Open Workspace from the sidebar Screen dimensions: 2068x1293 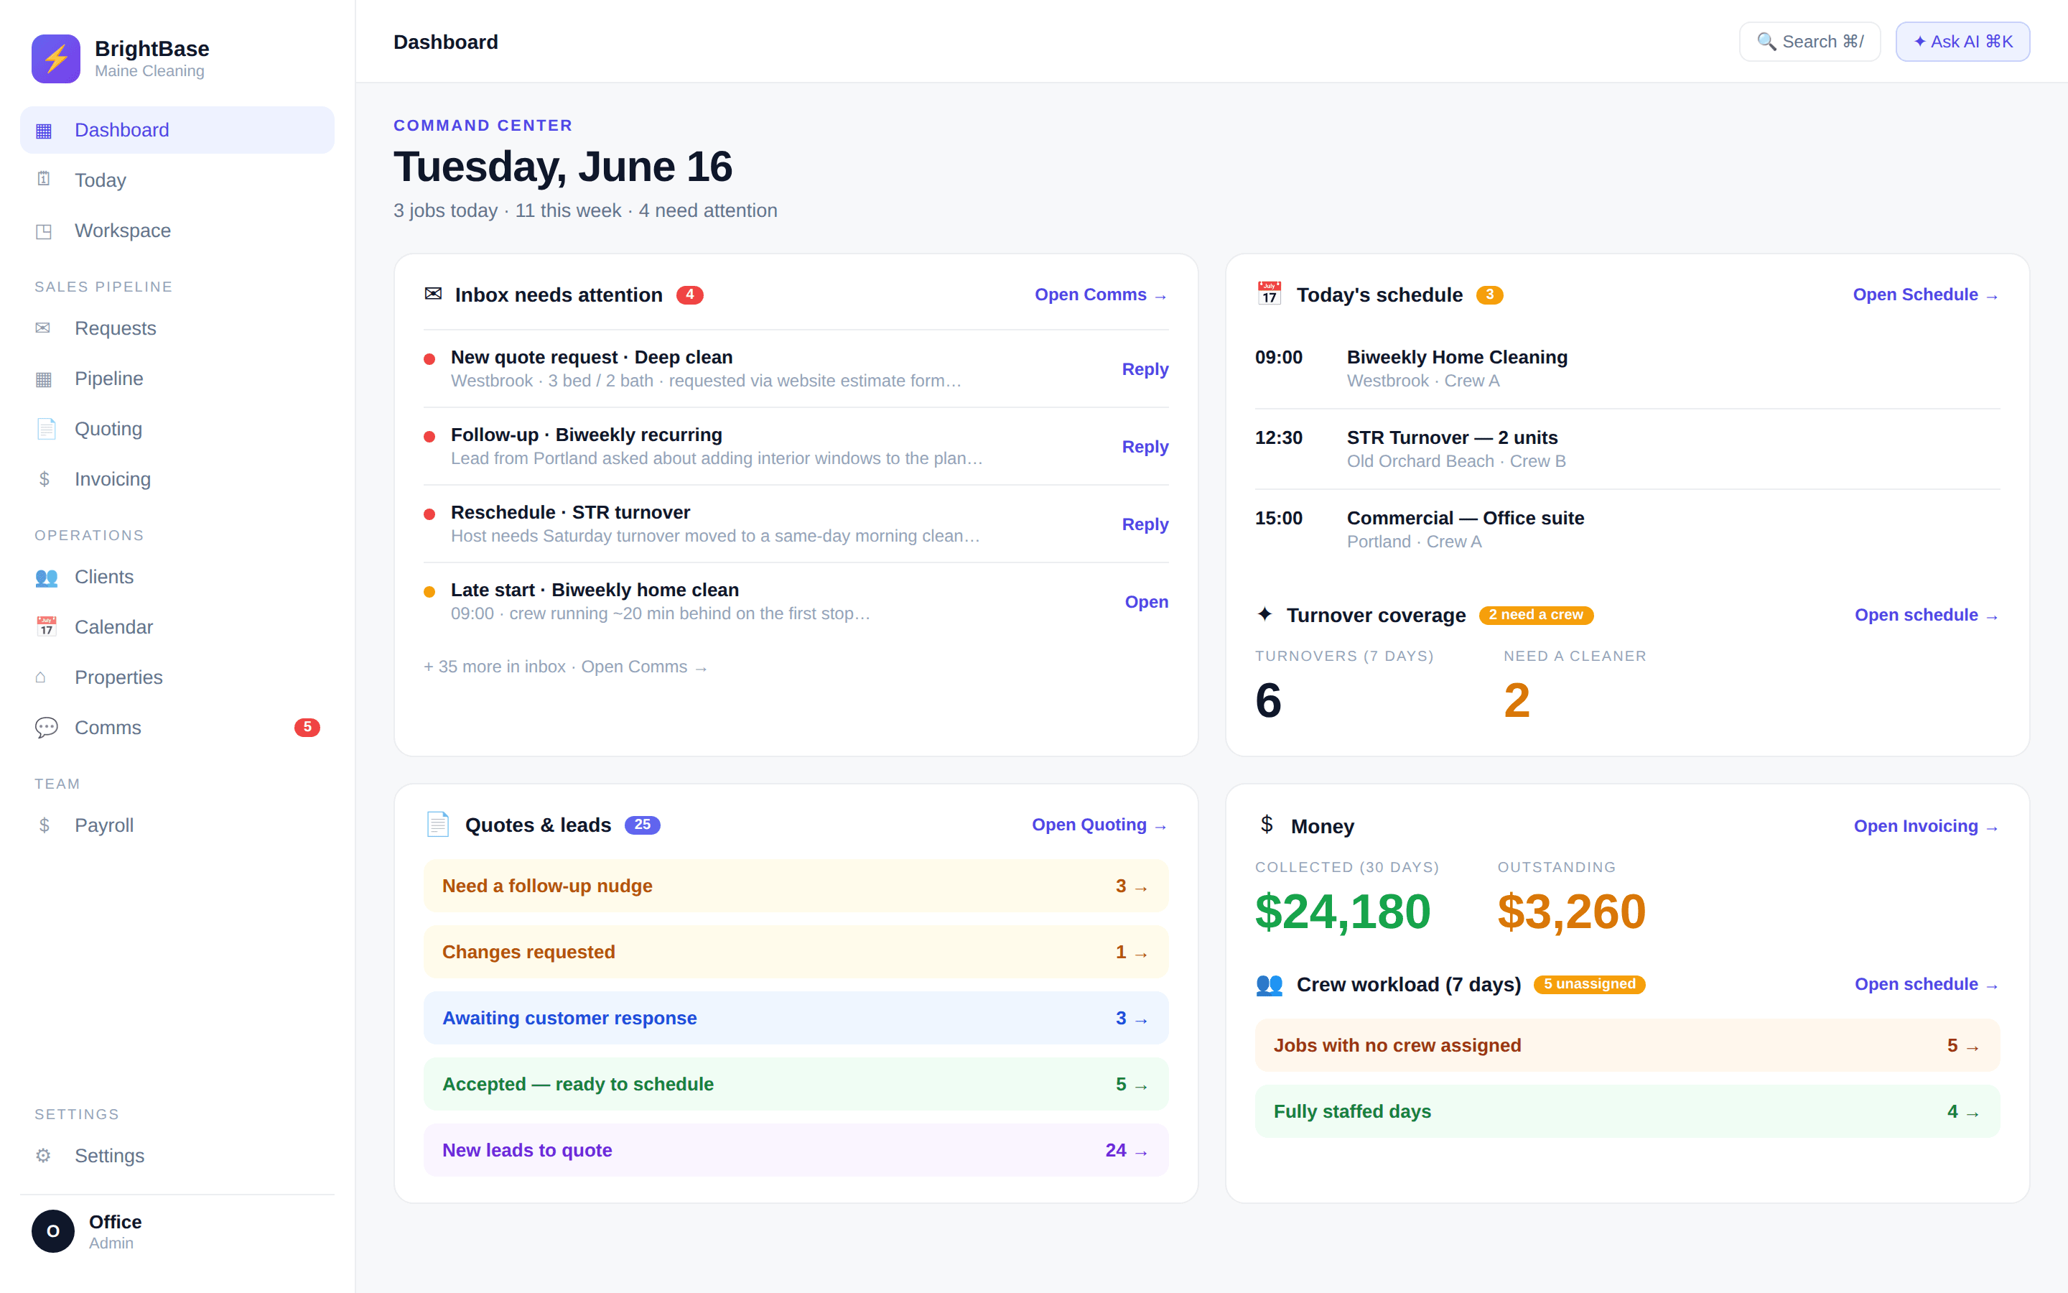[177, 230]
